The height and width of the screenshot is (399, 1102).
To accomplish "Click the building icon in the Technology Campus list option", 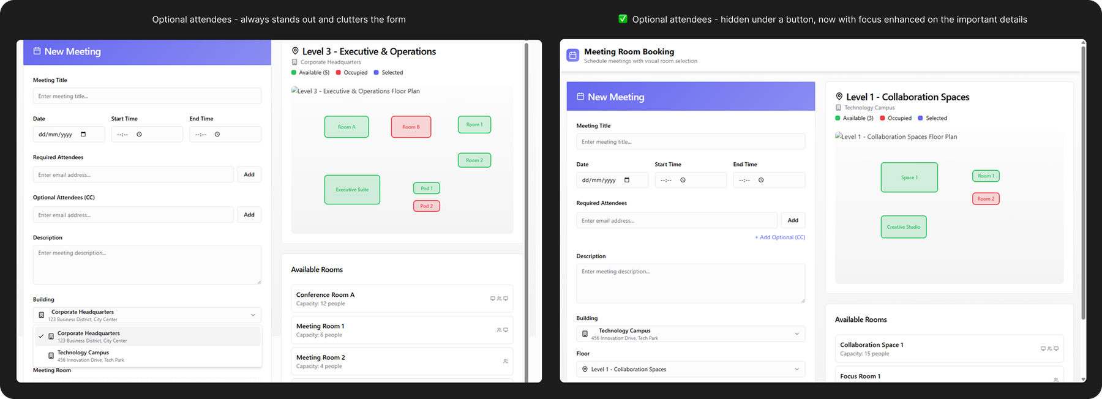I will coord(51,356).
